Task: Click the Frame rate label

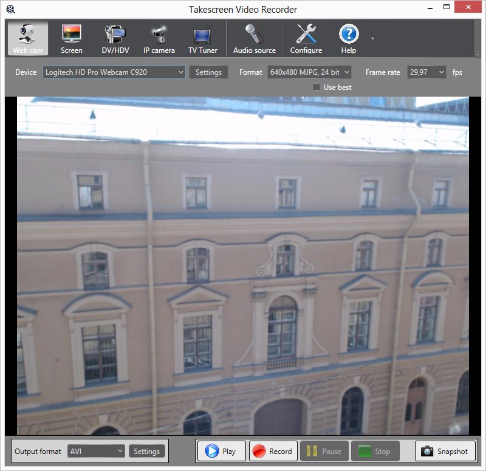Action: [x=383, y=72]
